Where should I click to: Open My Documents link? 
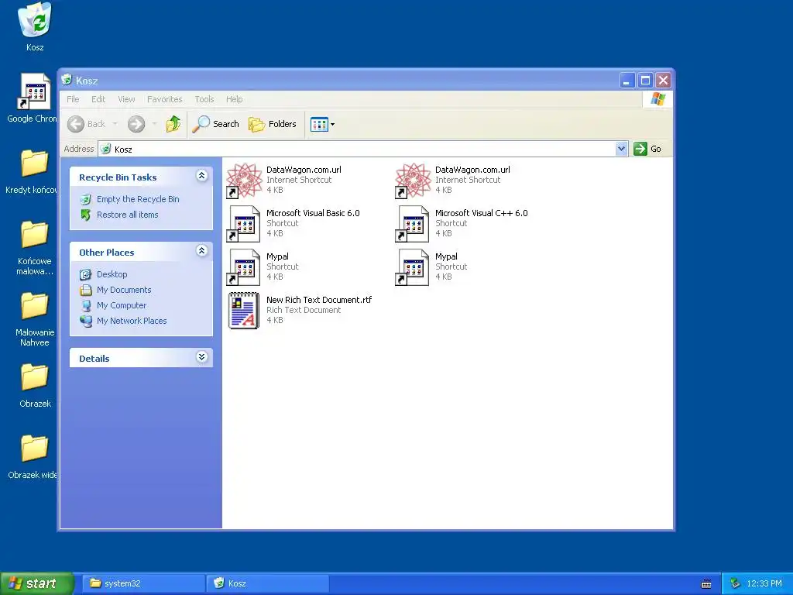[124, 290]
